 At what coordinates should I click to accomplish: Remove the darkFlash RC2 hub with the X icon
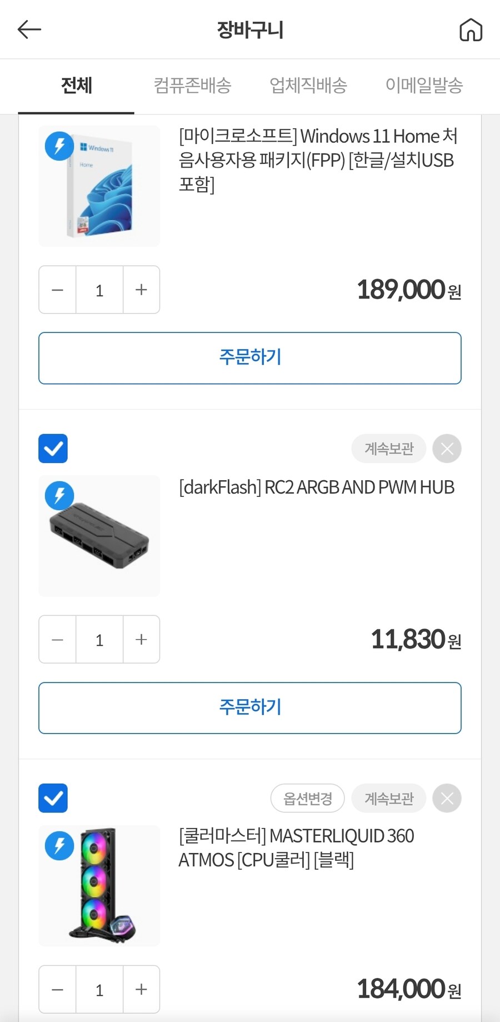coord(447,448)
